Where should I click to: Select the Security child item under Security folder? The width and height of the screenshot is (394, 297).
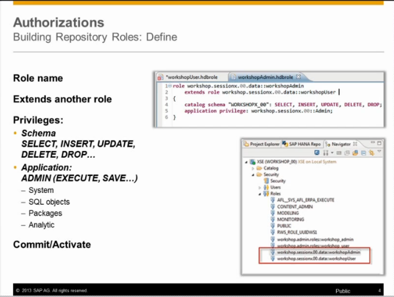[278, 181]
